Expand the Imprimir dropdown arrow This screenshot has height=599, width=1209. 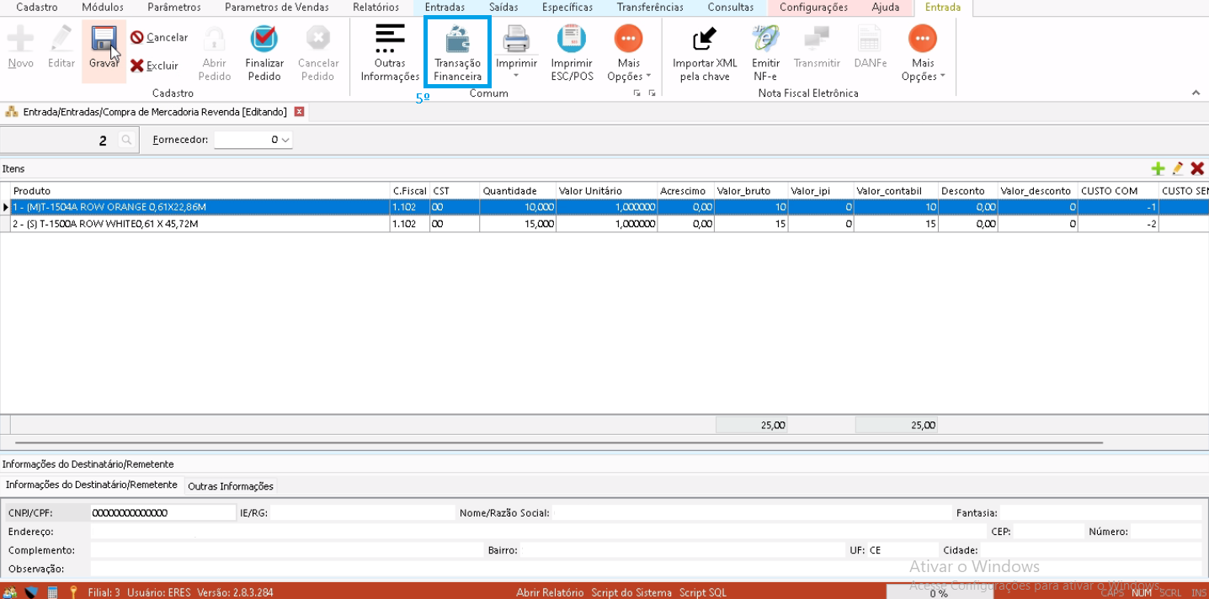[516, 77]
